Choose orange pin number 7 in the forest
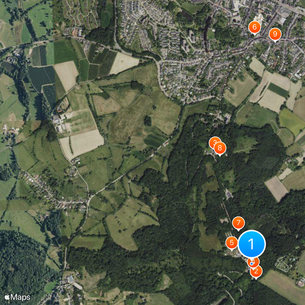Image resolution: width=305 pixels, height=305 pixels. pyautogui.click(x=239, y=223)
